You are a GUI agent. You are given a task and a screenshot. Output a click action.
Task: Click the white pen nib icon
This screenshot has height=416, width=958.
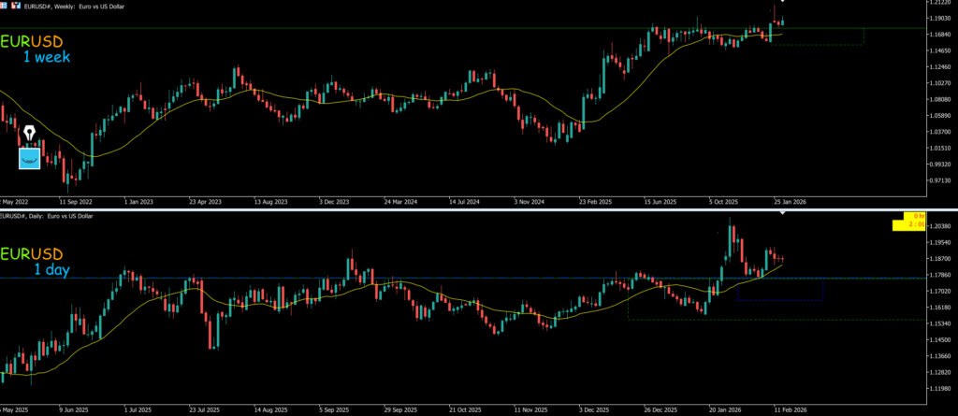pyautogui.click(x=30, y=136)
